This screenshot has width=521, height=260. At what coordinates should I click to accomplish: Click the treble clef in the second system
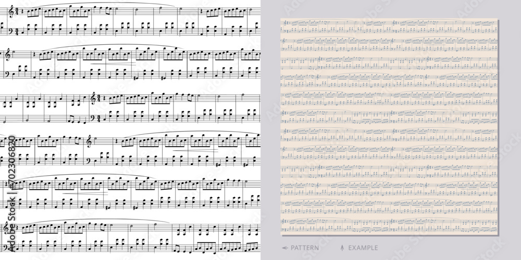coord(9,55)
